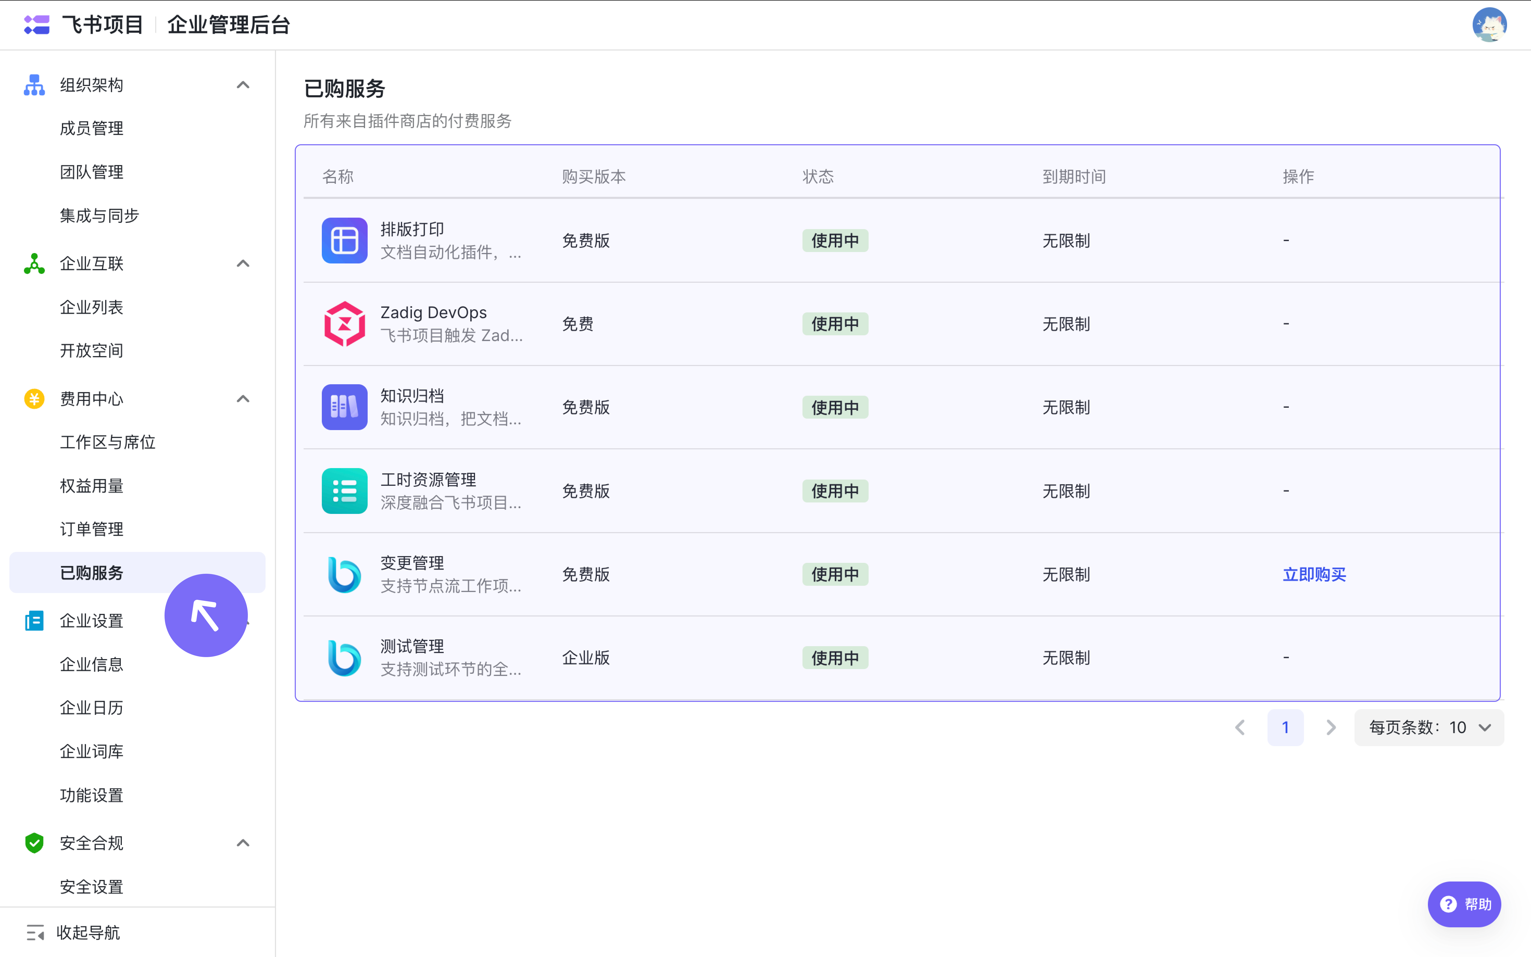Collapse the 费用中心 section

pyautogui.click(x=243, y=399)
